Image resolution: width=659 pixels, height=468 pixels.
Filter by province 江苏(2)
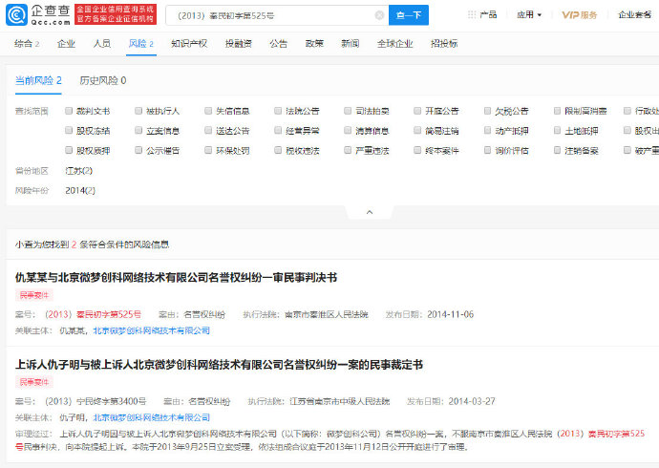tap(78, 171)
